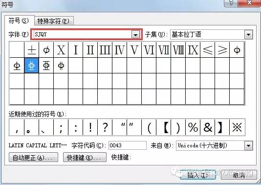Switch to the 符号 tab

click(x=19, y=21)
